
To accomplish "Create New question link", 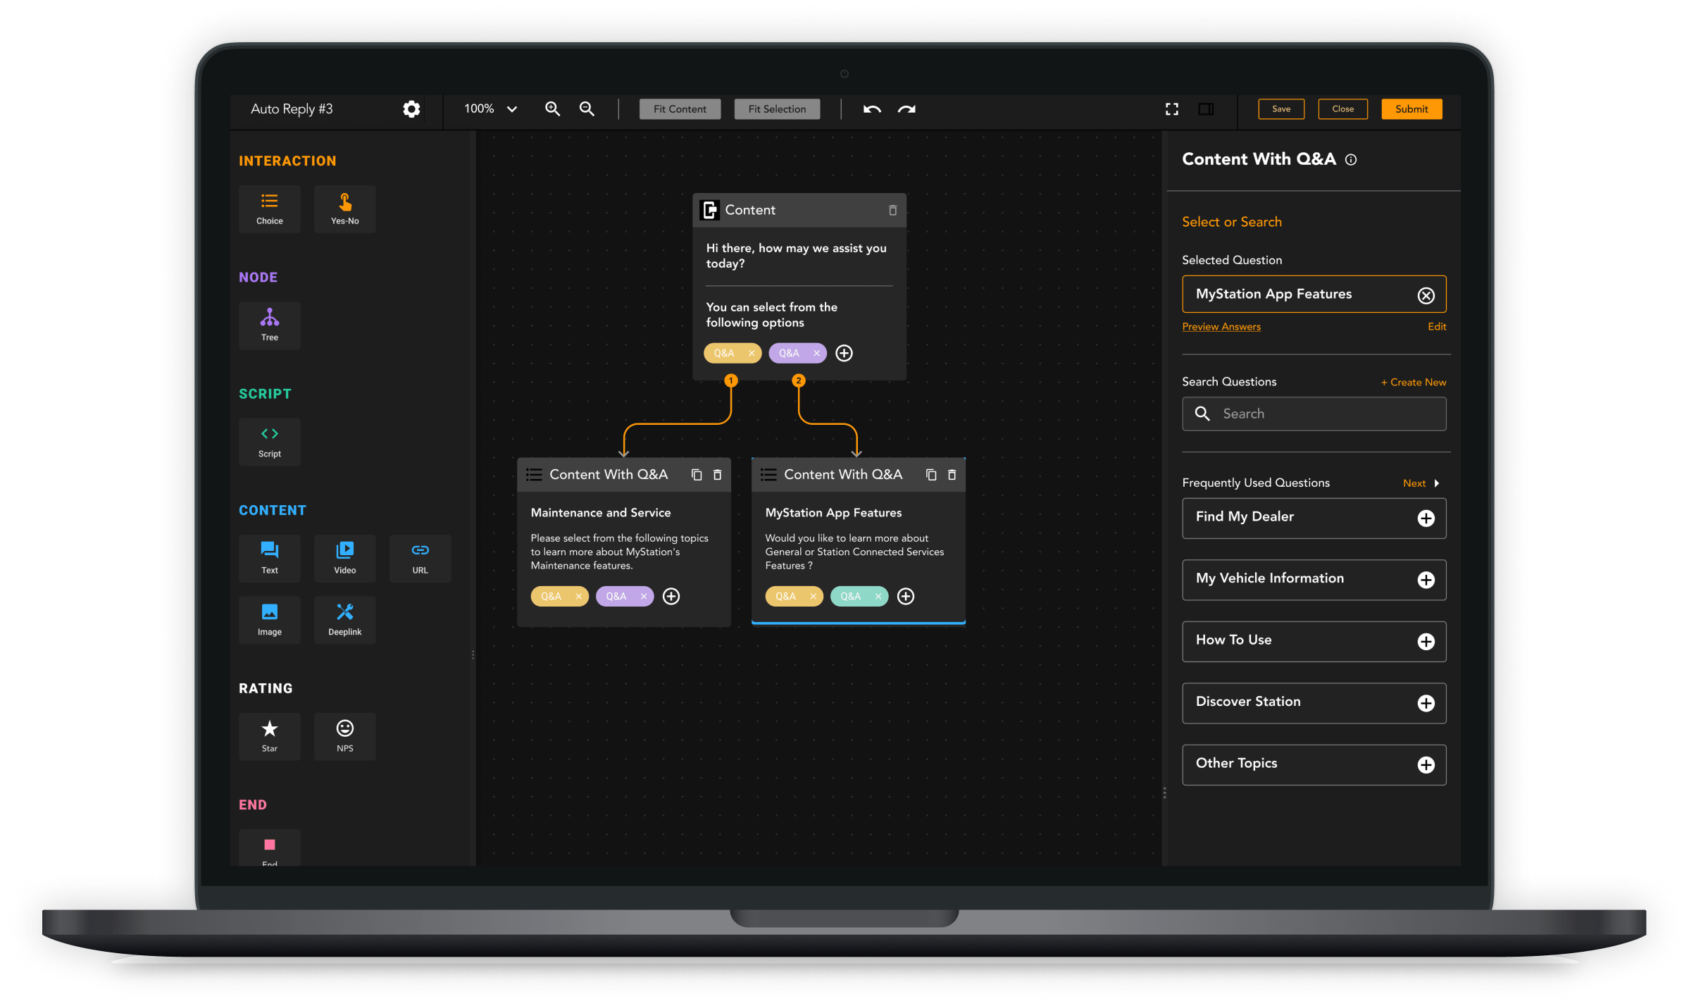I will pos(1413,382).
